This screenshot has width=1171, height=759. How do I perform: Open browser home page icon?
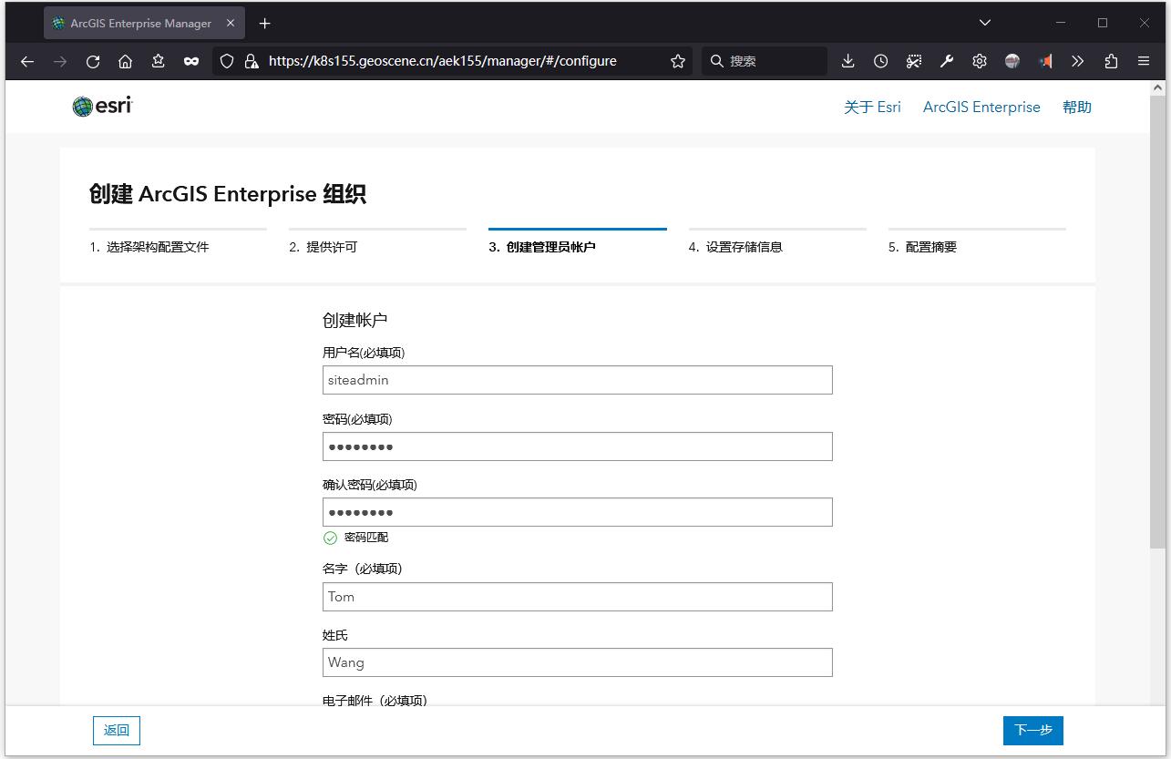[126, 61]
